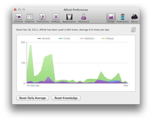This screenshot has height=121, width=152.
Task: Open the General preferences pane
Action: 18,18
